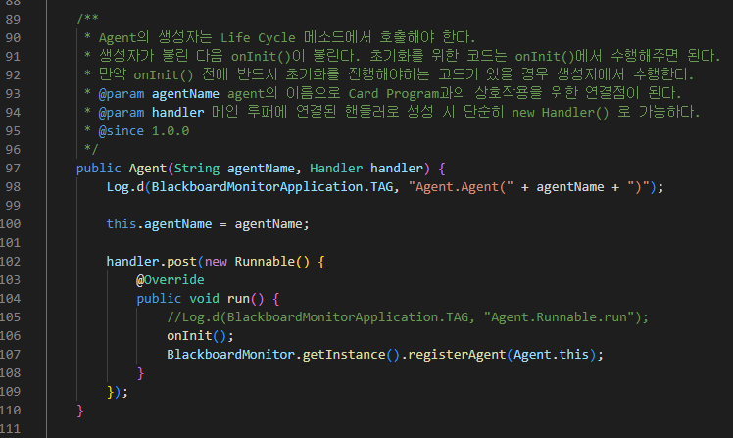Click line number 89 in the gutter
The width and height of the screenshot is (733, 438).
pos(13,20)
